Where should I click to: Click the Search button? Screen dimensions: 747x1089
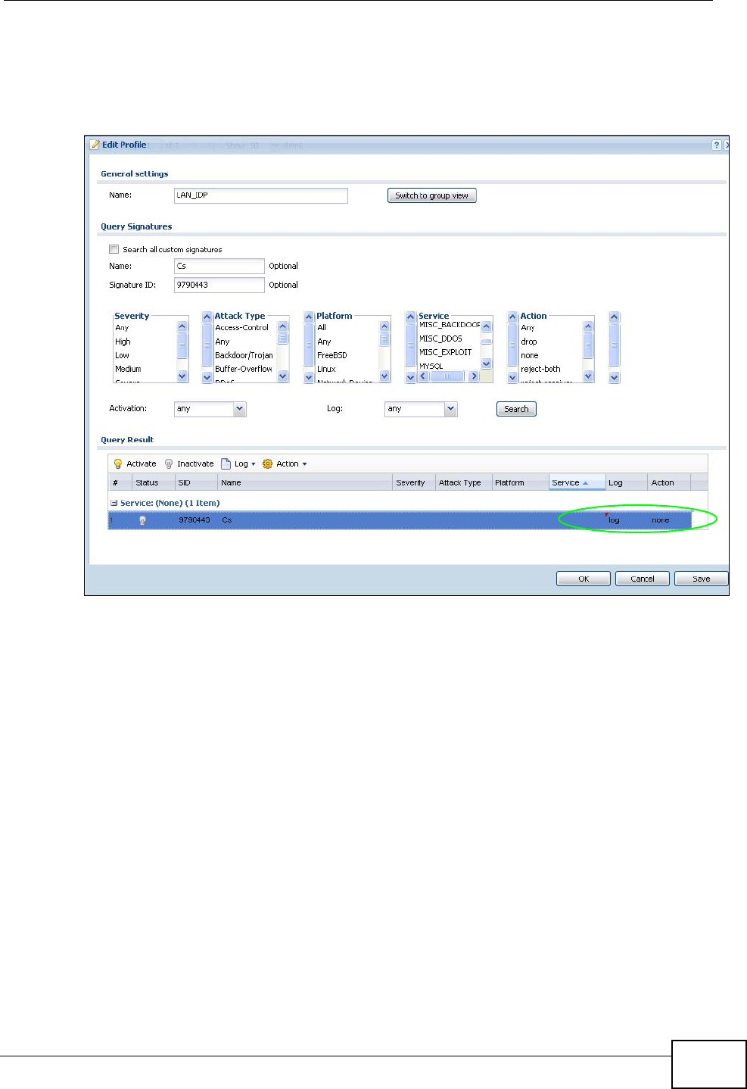pos(516,409)
